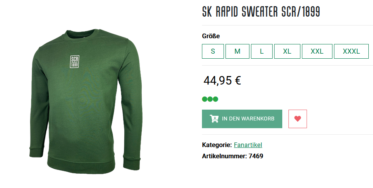Viewport: 373px width, 188px height.
Task: Click the heart wishlist icon
Action: (x=298, y=119)
